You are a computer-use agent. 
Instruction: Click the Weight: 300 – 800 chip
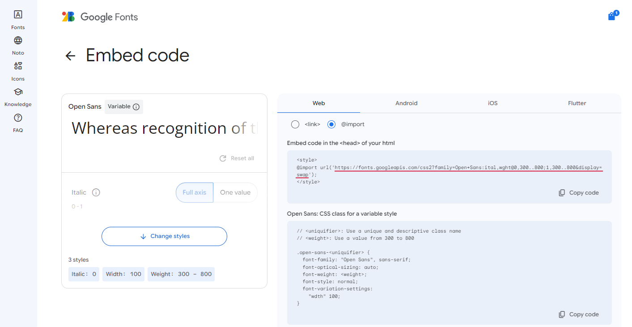pyautogui.click(x=181, y=274)
